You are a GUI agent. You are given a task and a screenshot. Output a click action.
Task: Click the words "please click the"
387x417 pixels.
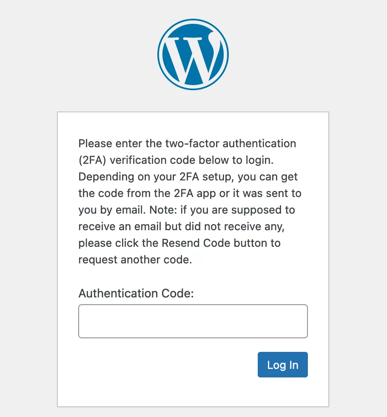pos(118,243)
